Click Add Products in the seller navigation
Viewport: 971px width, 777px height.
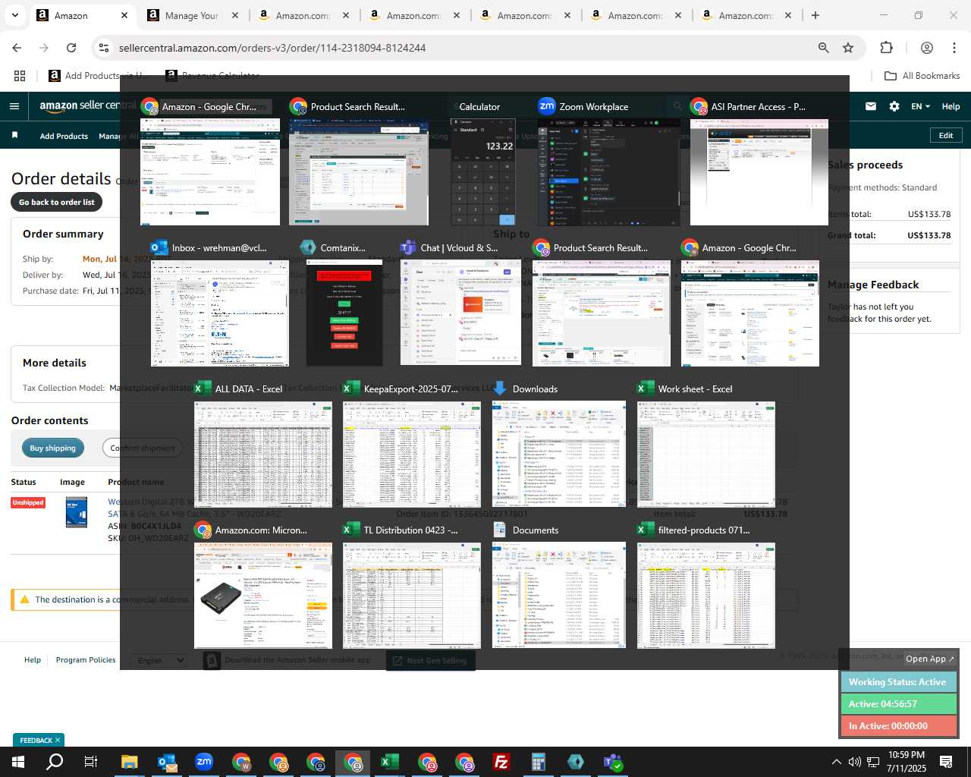pos(64,136)
